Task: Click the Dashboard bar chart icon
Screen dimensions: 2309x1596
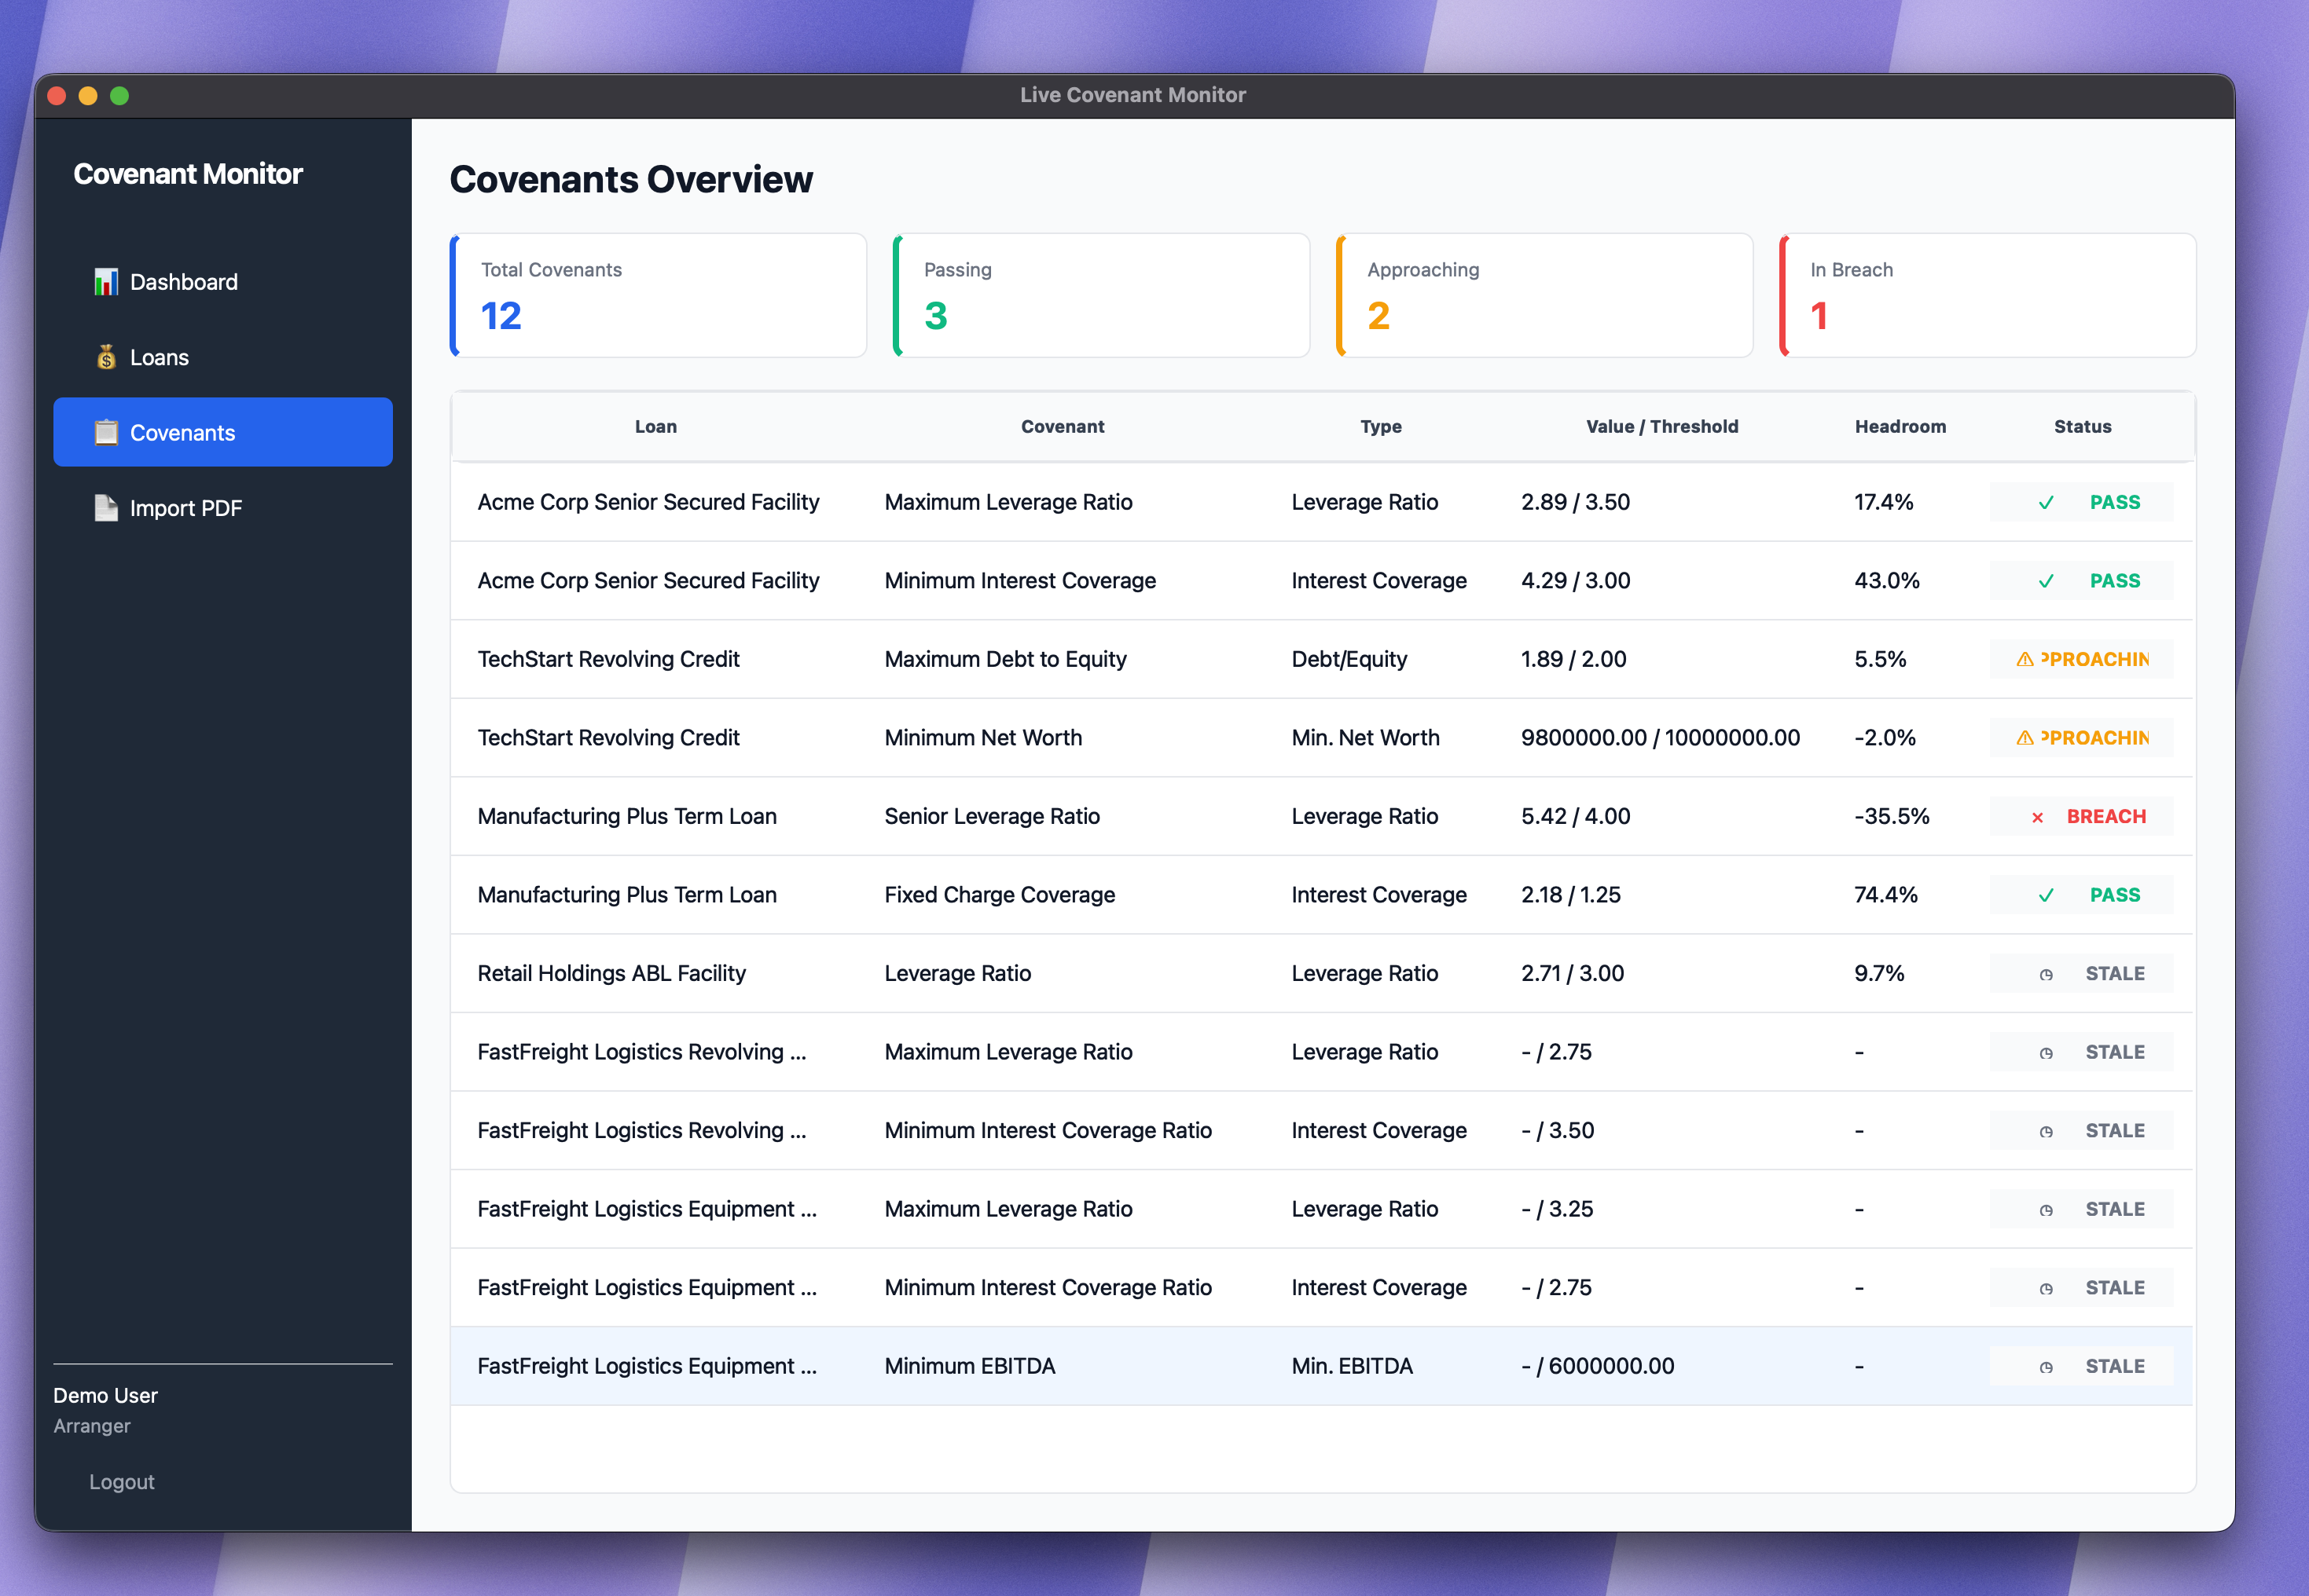Action: pyautogui.click(x=105, y=282)
